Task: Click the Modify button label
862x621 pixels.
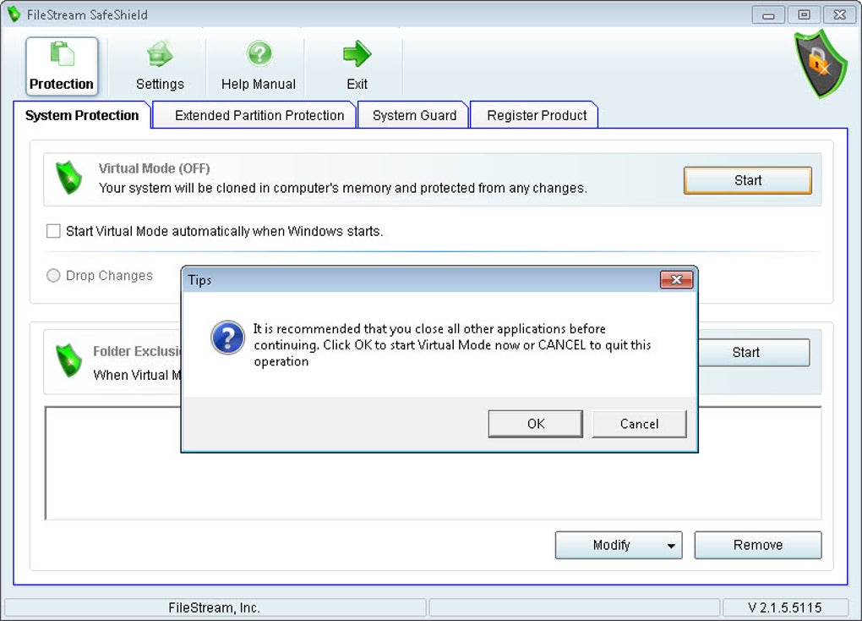Action: (611, 545)
